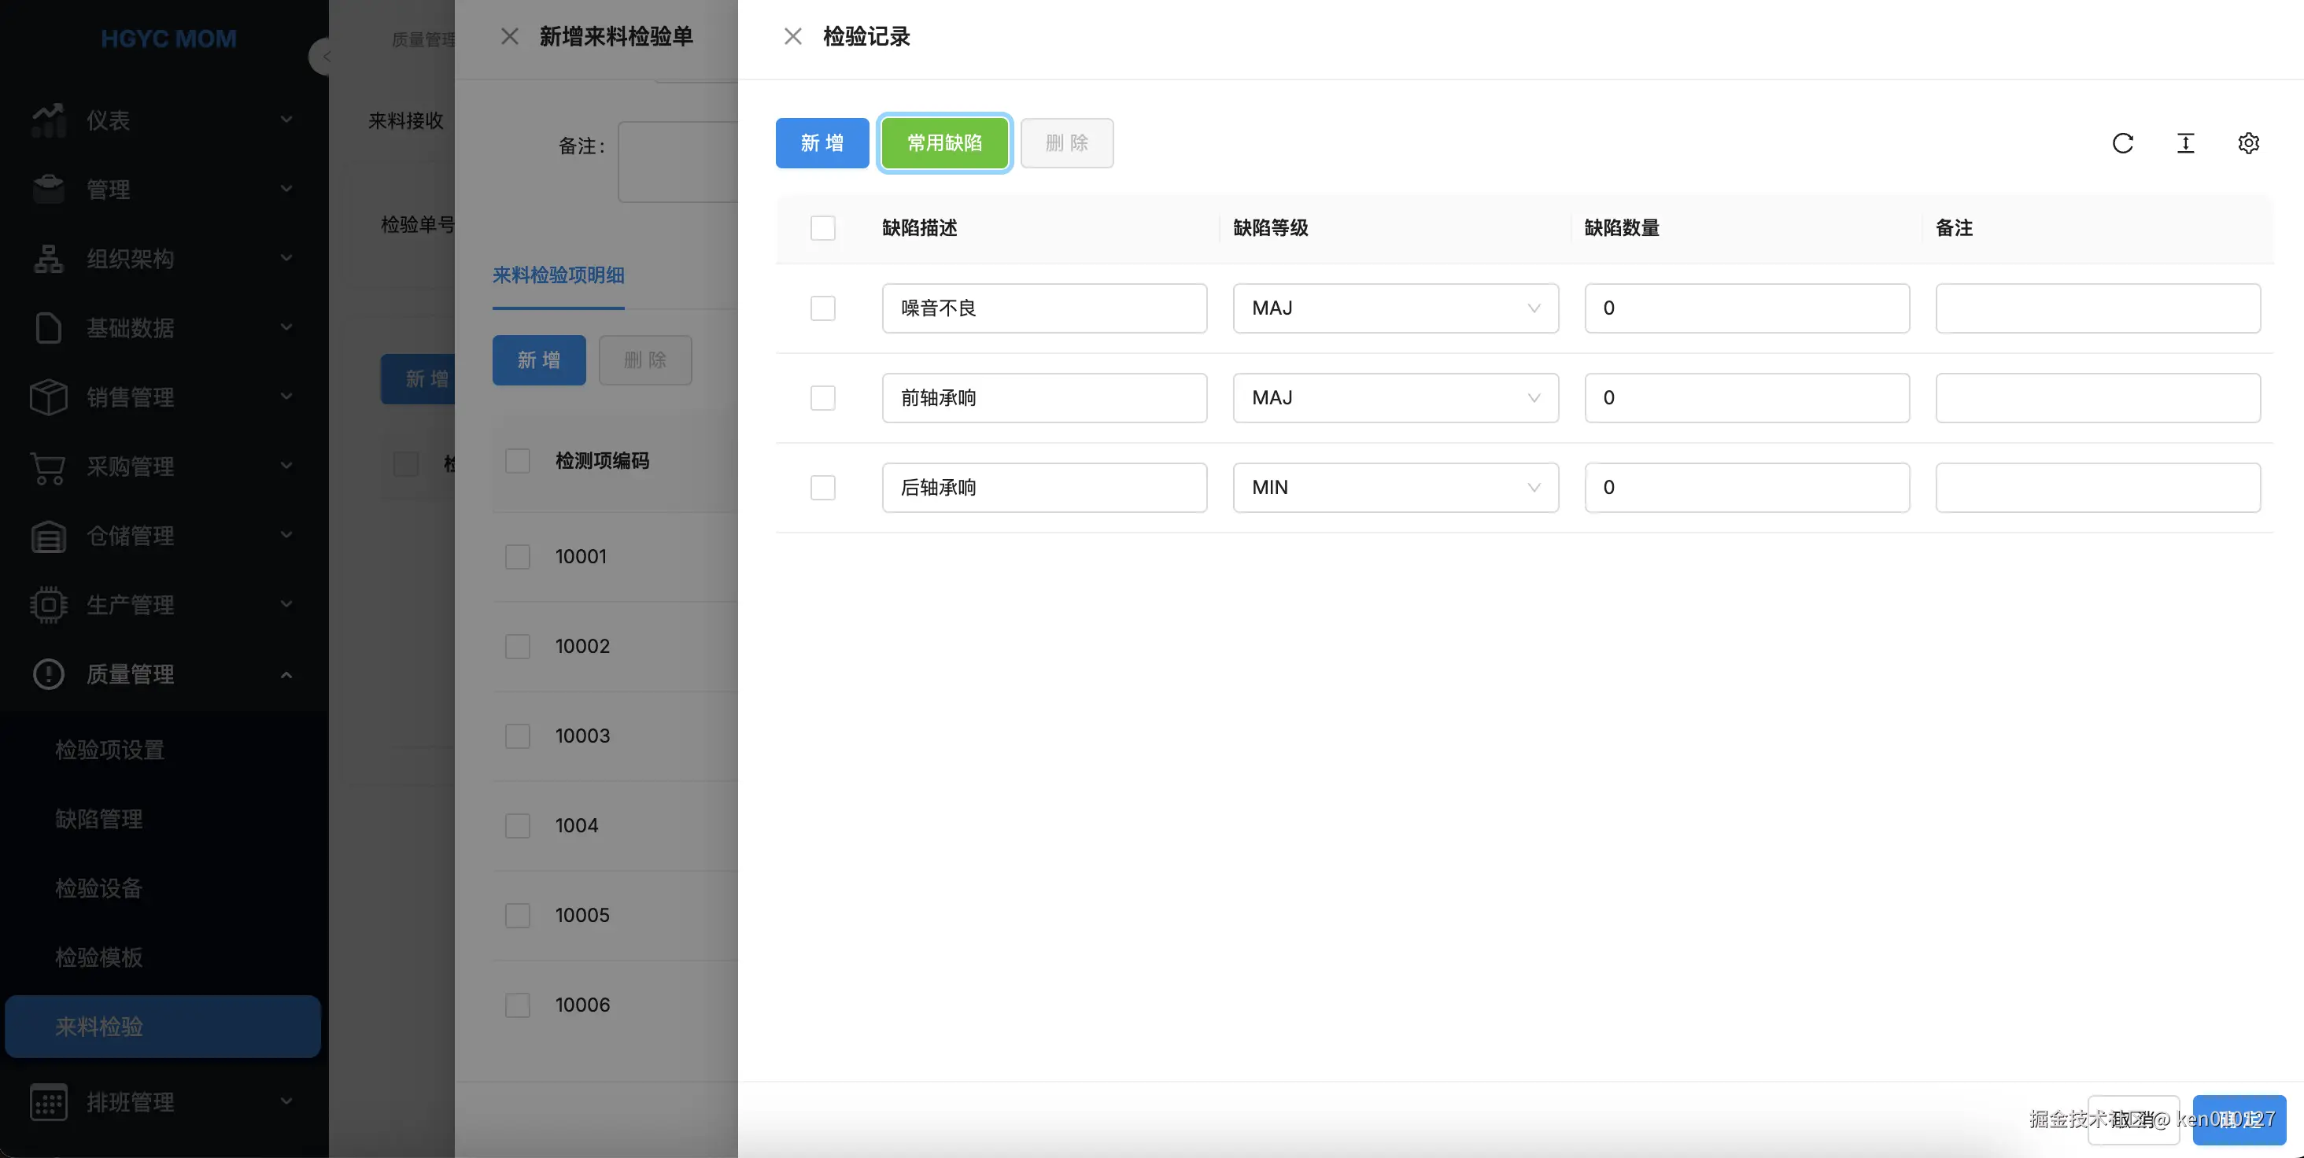This screenshot has width=2304, height=1158.
Task: Select all defect rows via header checkbox
Action: [x=822, y=228]
